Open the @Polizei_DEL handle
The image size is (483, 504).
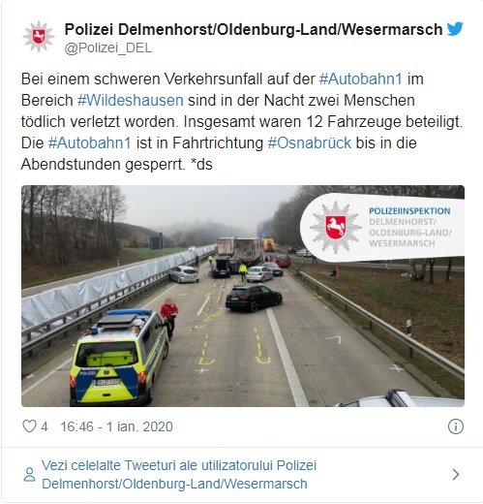pos(108,48)
